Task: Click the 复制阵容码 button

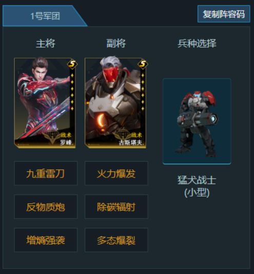Action: tap(224, 14)
